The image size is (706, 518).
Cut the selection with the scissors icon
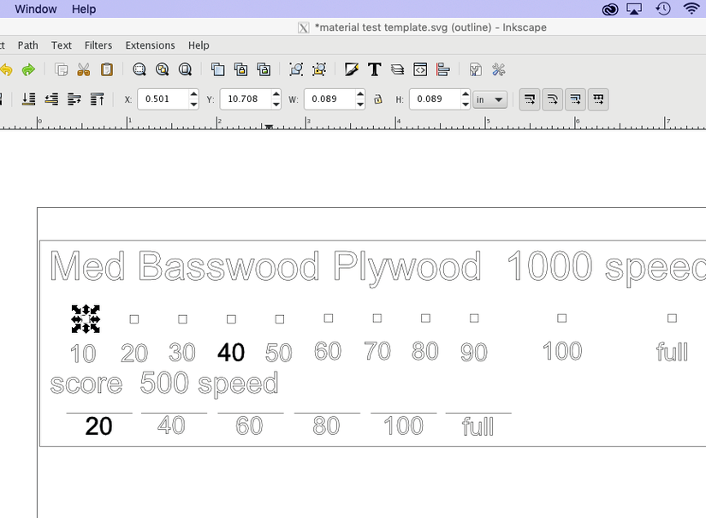[83, 69]
